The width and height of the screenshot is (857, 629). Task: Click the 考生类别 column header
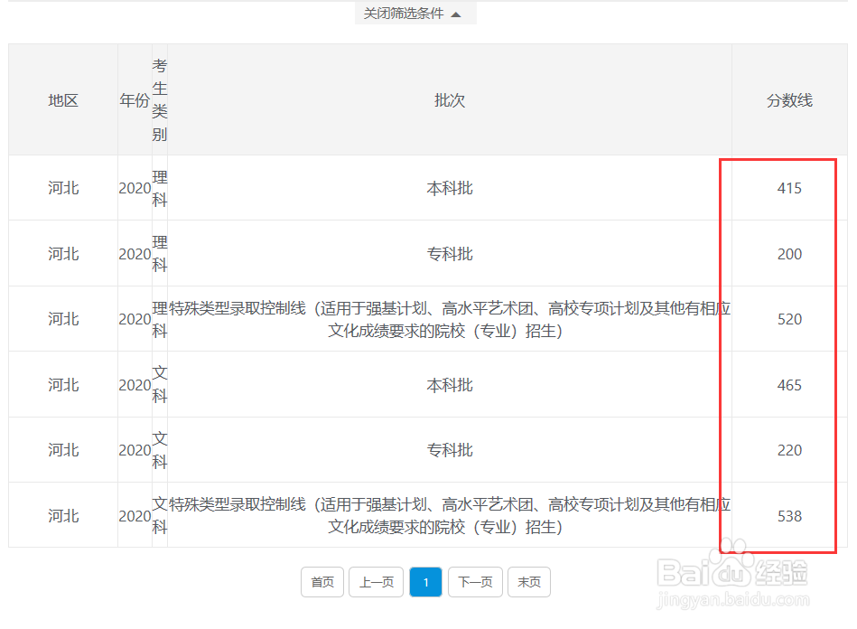[160, 100]
